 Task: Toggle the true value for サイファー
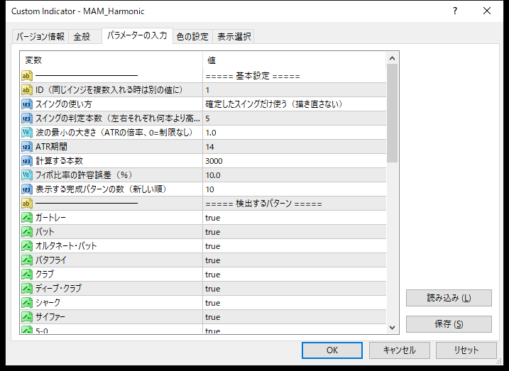[294, 317]
